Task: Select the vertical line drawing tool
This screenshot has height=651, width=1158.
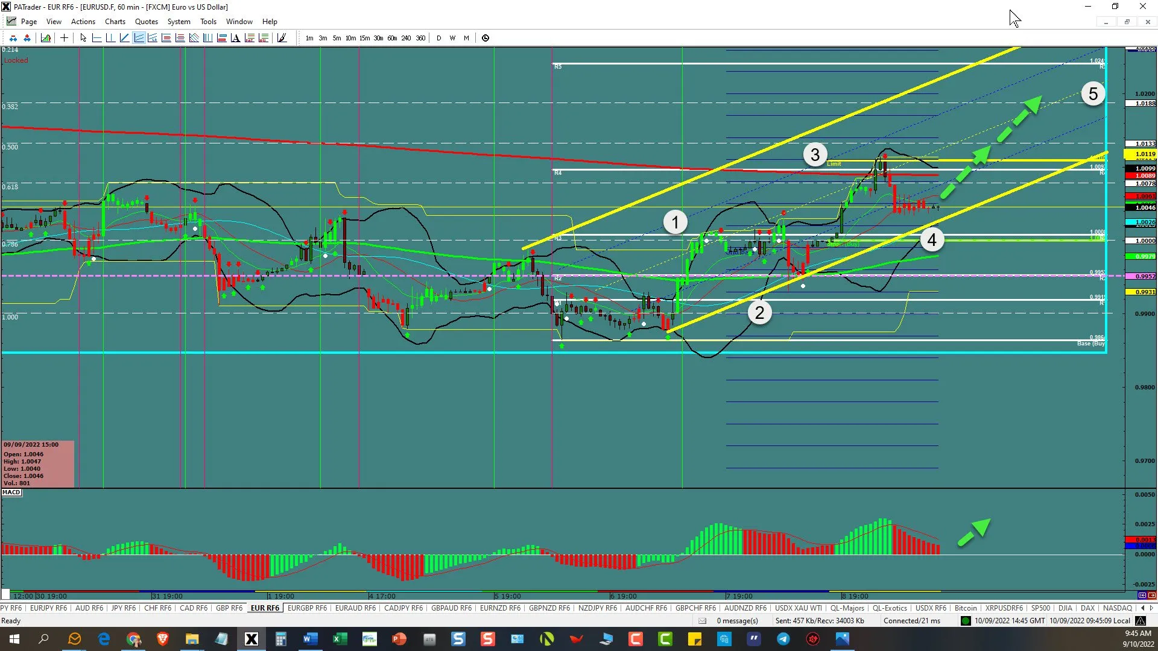Action: point(110,38)
